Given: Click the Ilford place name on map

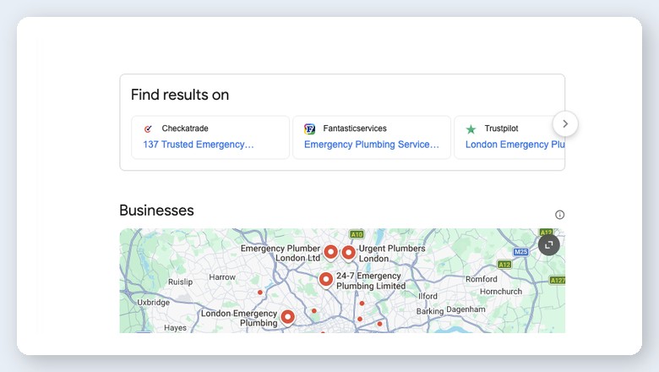Looking at the screenshot, I should coord(428,297).
